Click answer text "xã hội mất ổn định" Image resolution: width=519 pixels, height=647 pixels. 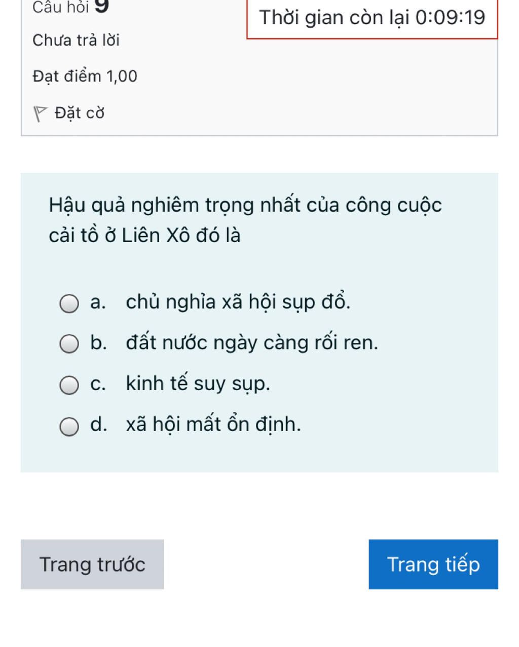pos(213,424)
